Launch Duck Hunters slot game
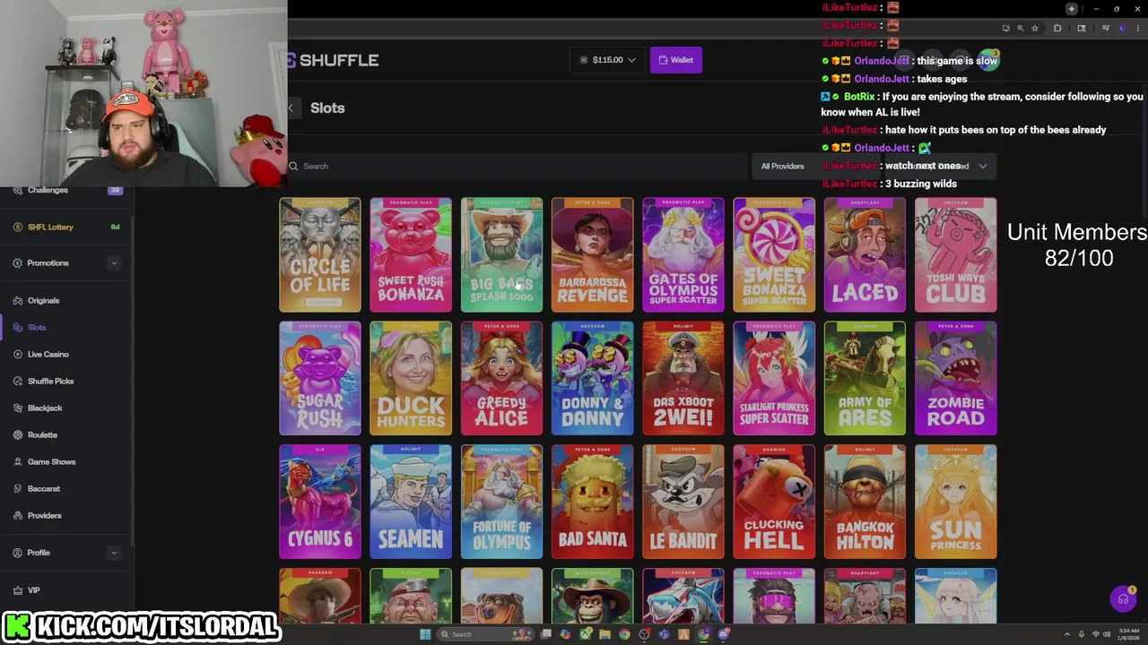 pyautogui.click(x=411, y=378)
